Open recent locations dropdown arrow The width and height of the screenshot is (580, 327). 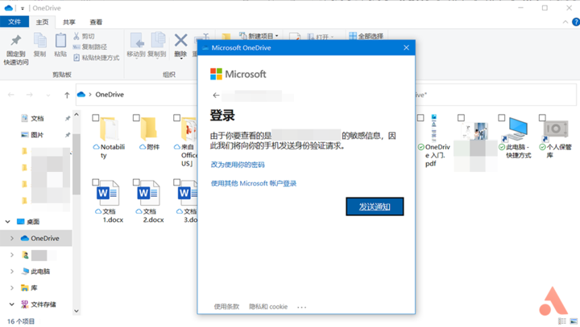click(x=48, y=96)
